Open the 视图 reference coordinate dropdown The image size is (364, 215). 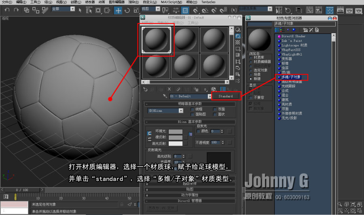tap(158, 9)
